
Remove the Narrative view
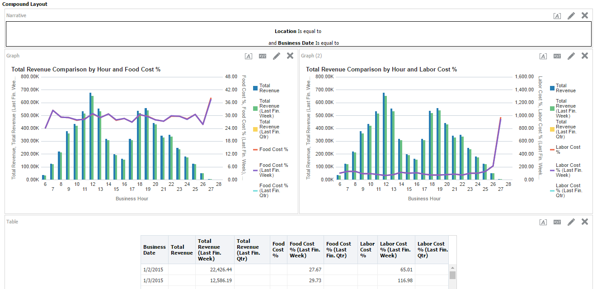584,15
